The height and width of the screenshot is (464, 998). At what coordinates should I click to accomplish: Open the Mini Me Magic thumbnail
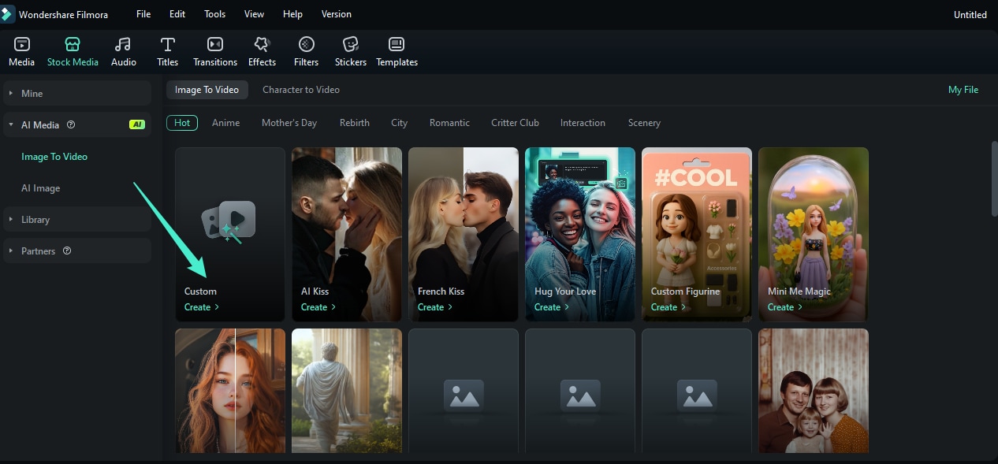[x=814, y=234]
